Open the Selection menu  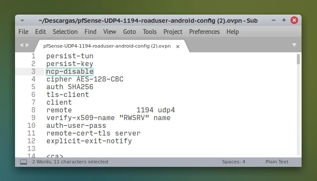point(66,32)
